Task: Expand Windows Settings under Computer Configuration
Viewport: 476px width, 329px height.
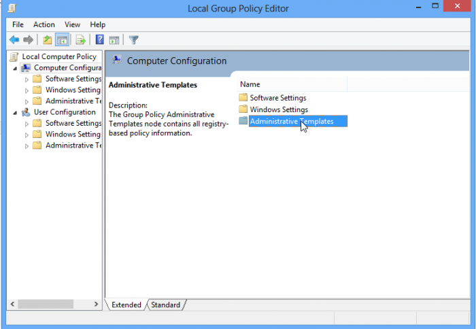Action: click(x=27, y=90)
